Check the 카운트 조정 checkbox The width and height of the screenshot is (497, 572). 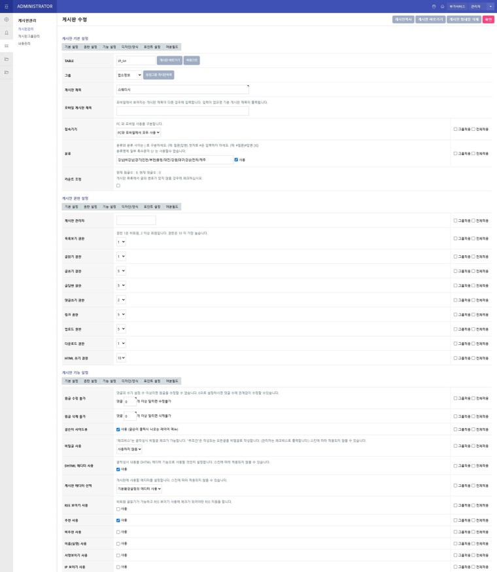[118, 186]
